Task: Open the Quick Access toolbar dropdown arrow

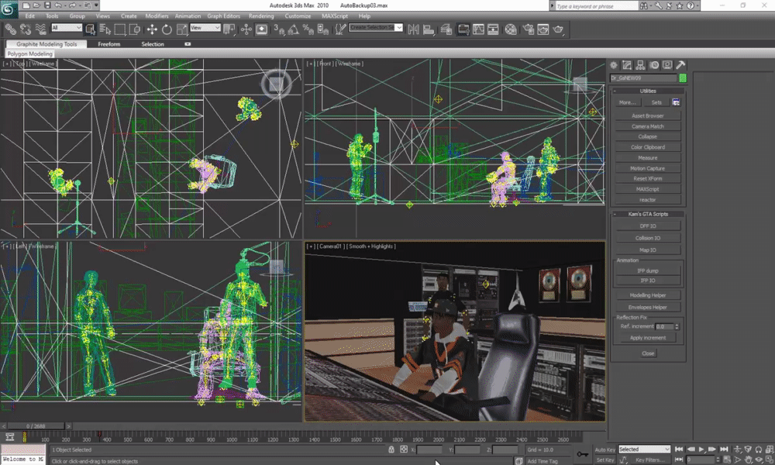Action: click(x=96, y=5)
